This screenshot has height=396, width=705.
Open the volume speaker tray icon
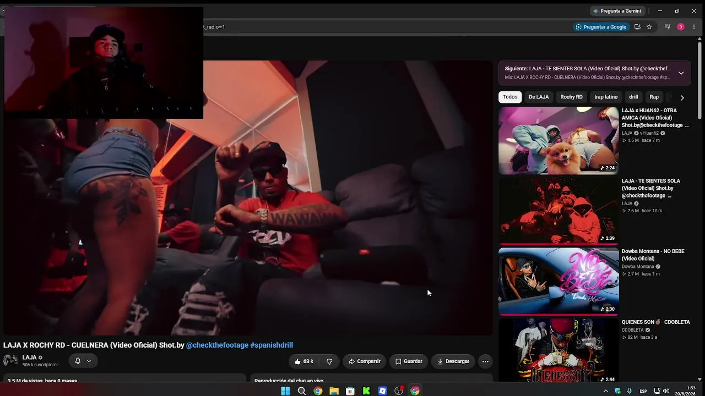(x=666, y=391)
